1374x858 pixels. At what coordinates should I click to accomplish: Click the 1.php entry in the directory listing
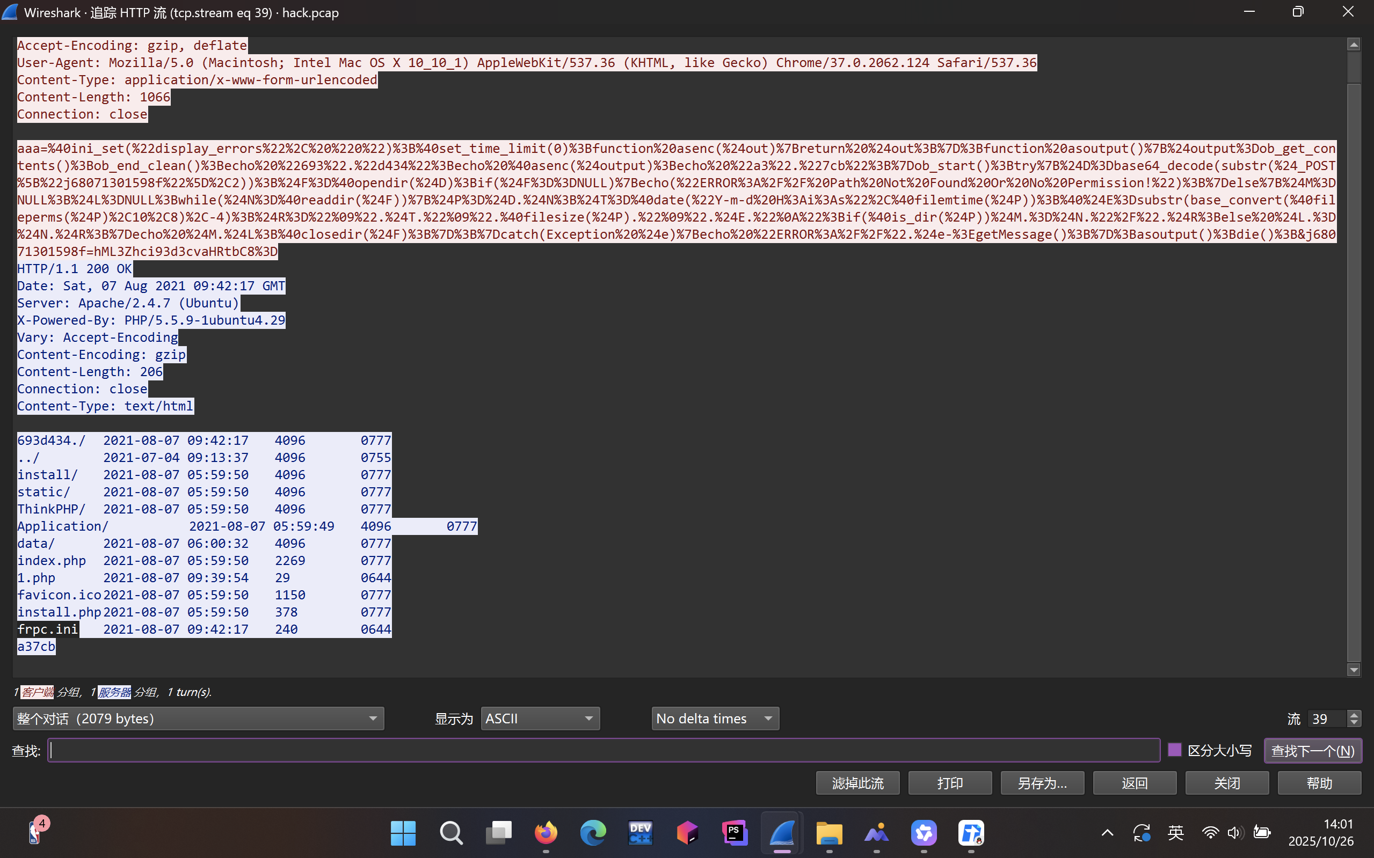pyautogui.click(x=37, y=578)
